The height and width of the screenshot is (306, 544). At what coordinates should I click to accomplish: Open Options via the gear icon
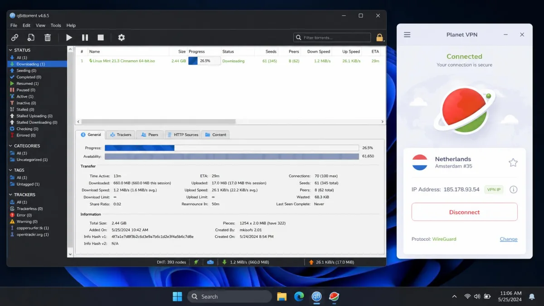(121, 38)
